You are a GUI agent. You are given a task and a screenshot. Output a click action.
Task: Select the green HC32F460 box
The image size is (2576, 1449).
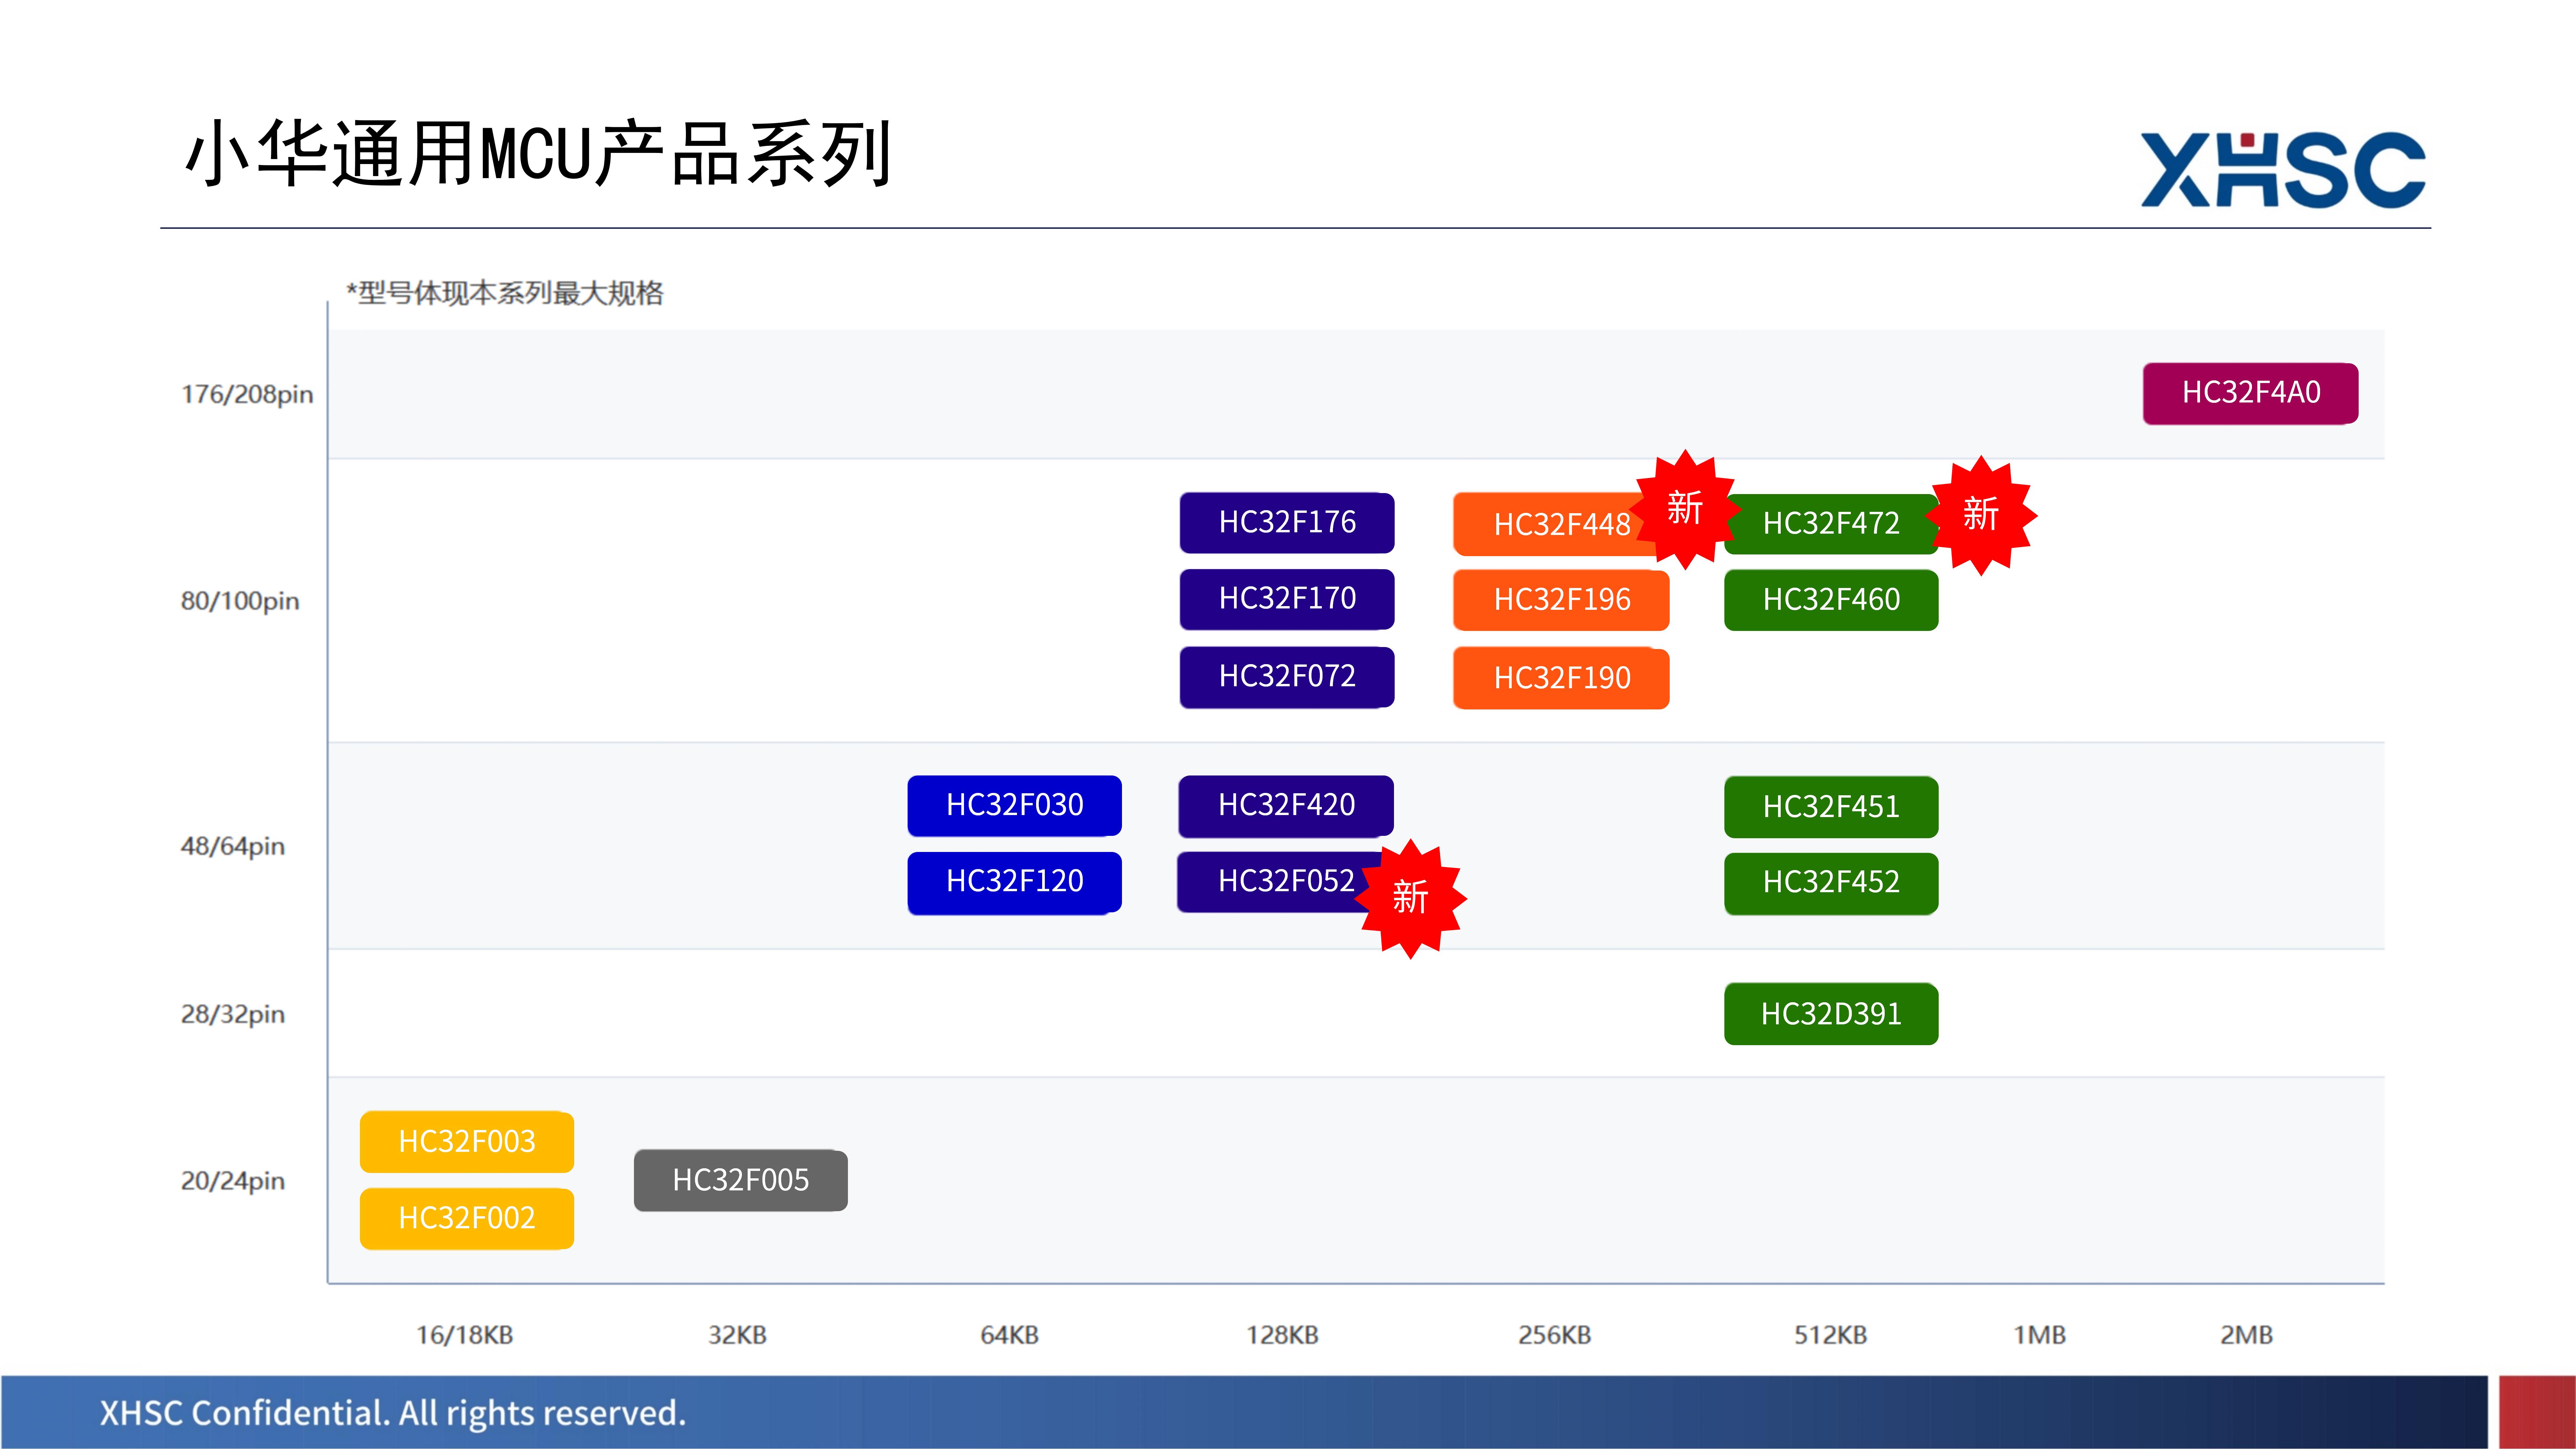tap(1831, 600)
